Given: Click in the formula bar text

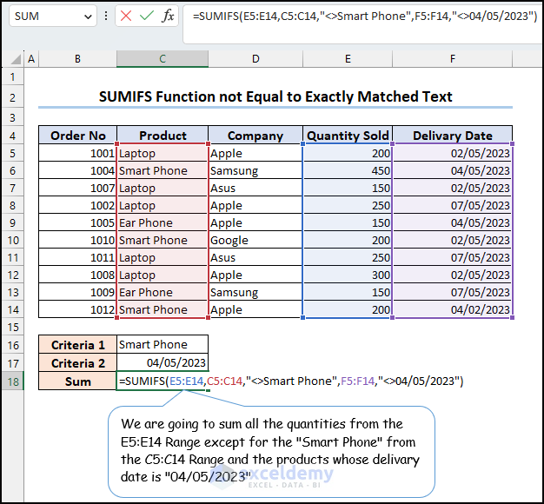Looking at the screenshot, I should tap(365, 17).
